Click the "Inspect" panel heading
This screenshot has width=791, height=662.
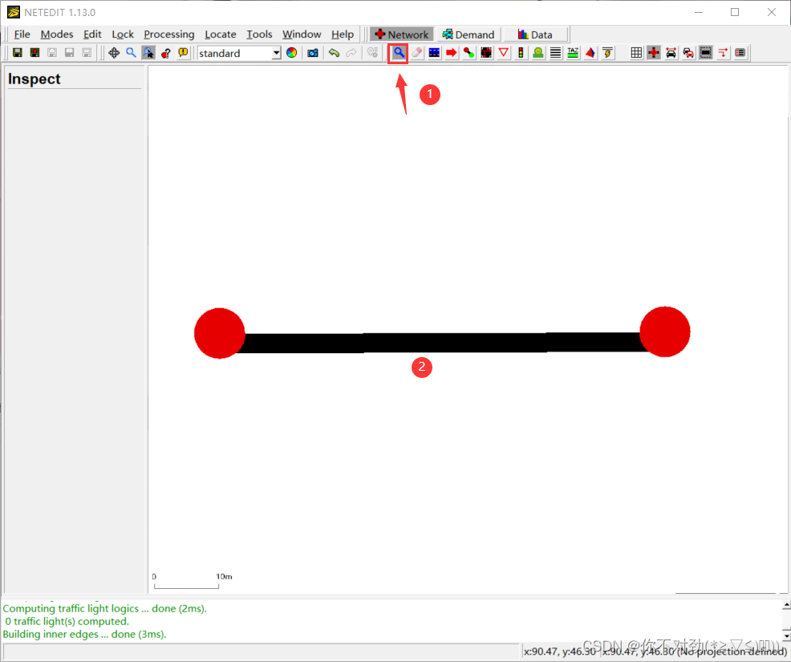pyautogui.click(x=34, y=79)
